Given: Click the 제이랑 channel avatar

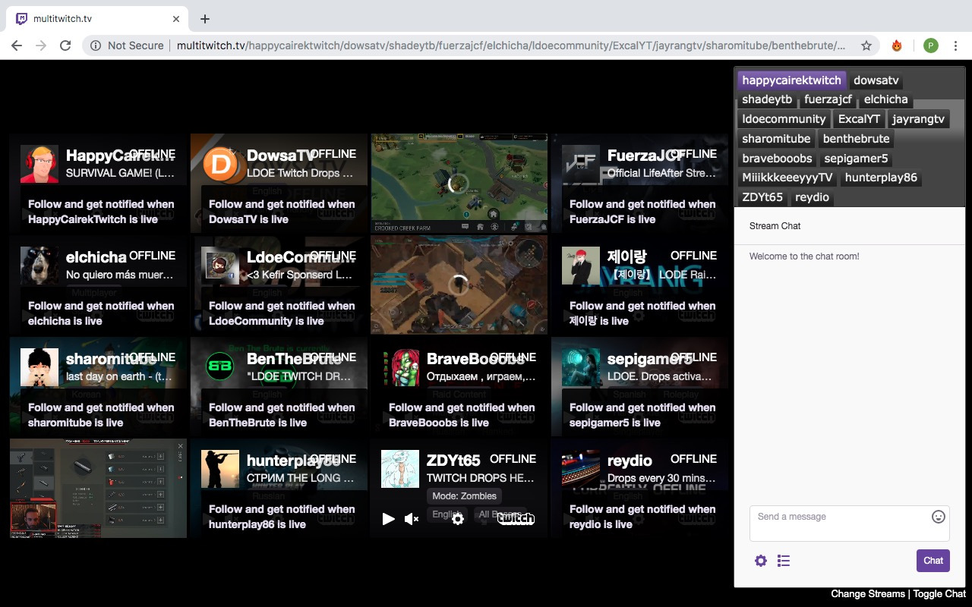Looking at the screenshot, I should (x=581, y=266).
